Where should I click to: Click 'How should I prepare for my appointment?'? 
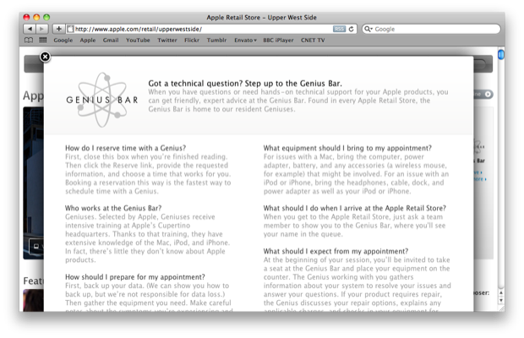click(135, 277)
